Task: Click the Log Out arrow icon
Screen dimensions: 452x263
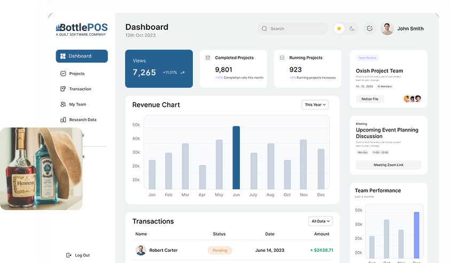Action: [68, 256]
